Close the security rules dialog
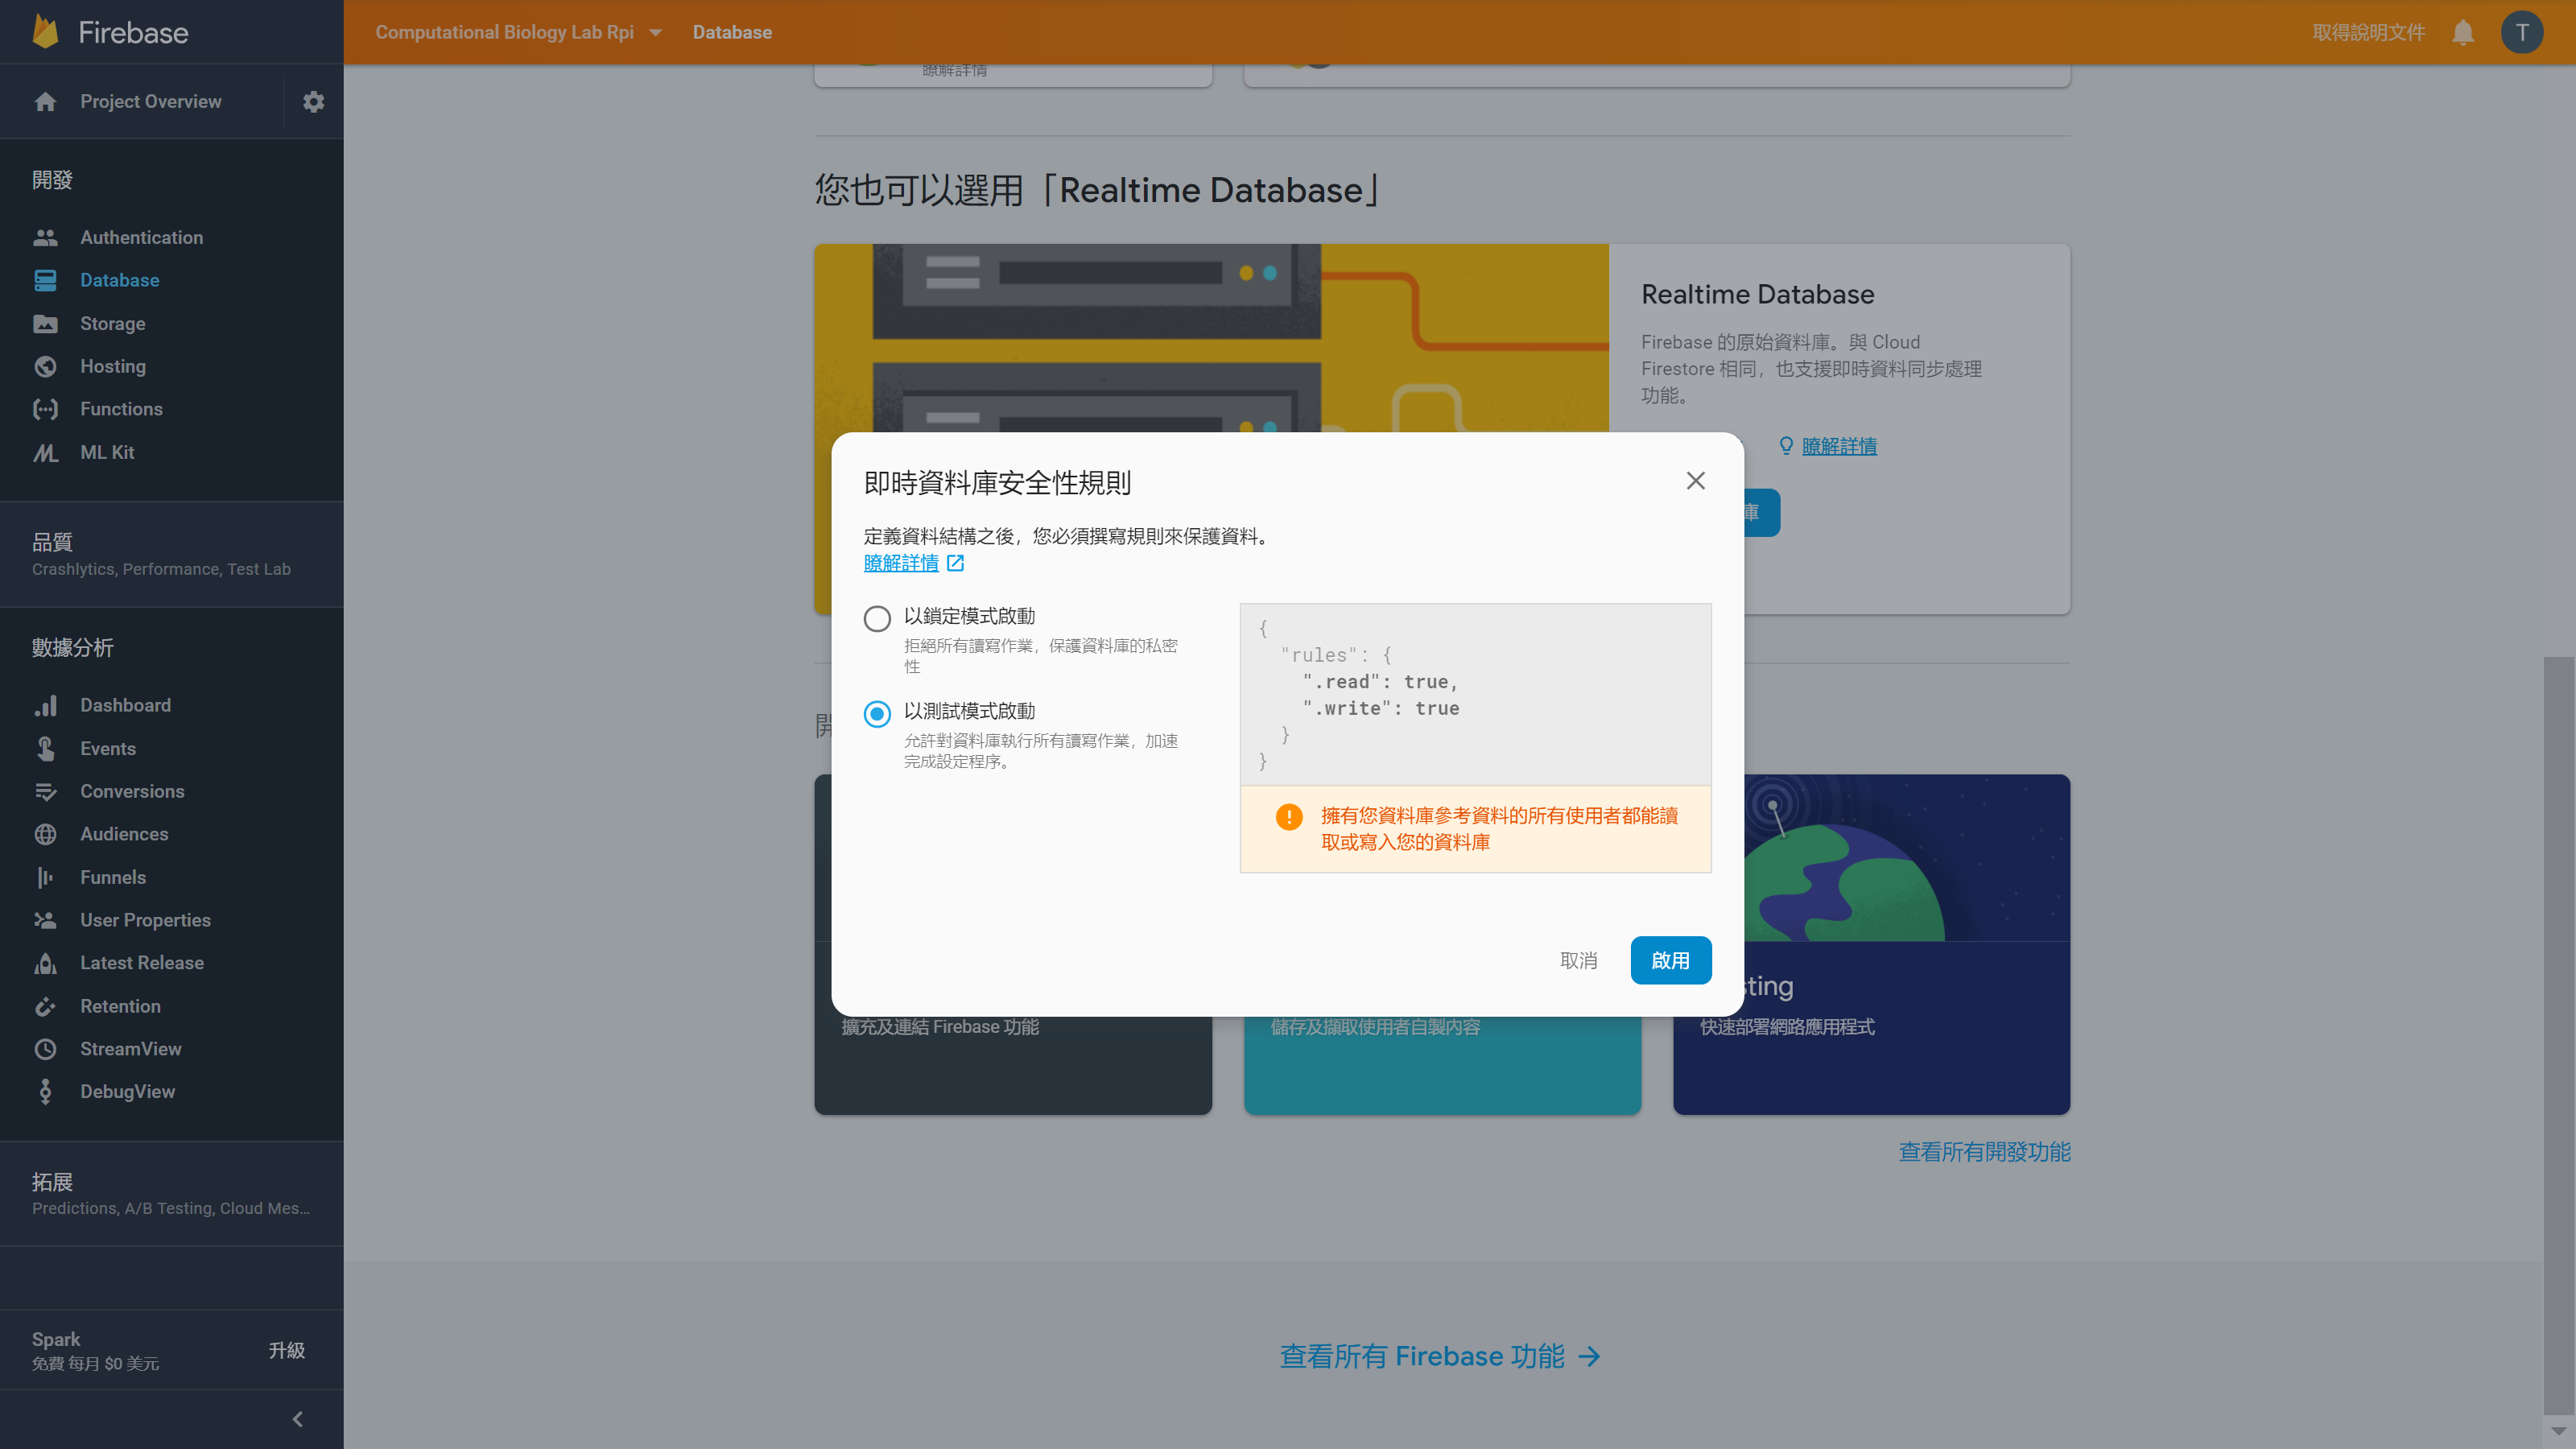 tap(1696, 481)
